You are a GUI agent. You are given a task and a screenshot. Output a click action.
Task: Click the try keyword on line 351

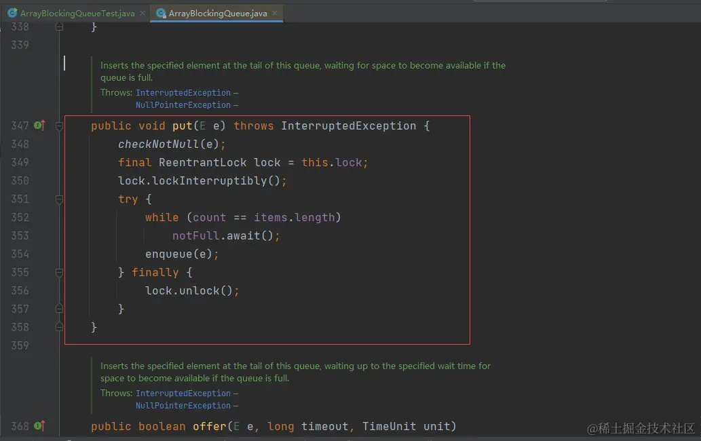click(x=128, y=199)
